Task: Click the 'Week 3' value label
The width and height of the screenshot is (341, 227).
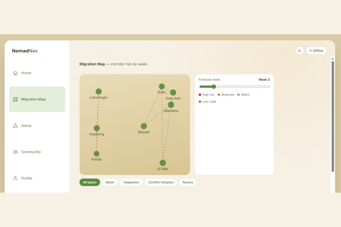Action: click(x=264, y=80)
